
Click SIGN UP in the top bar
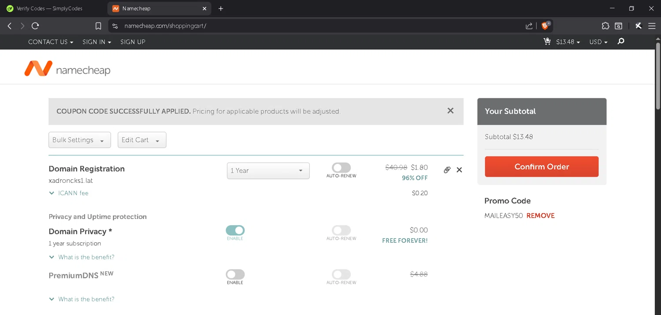click(x=133, y=42)
